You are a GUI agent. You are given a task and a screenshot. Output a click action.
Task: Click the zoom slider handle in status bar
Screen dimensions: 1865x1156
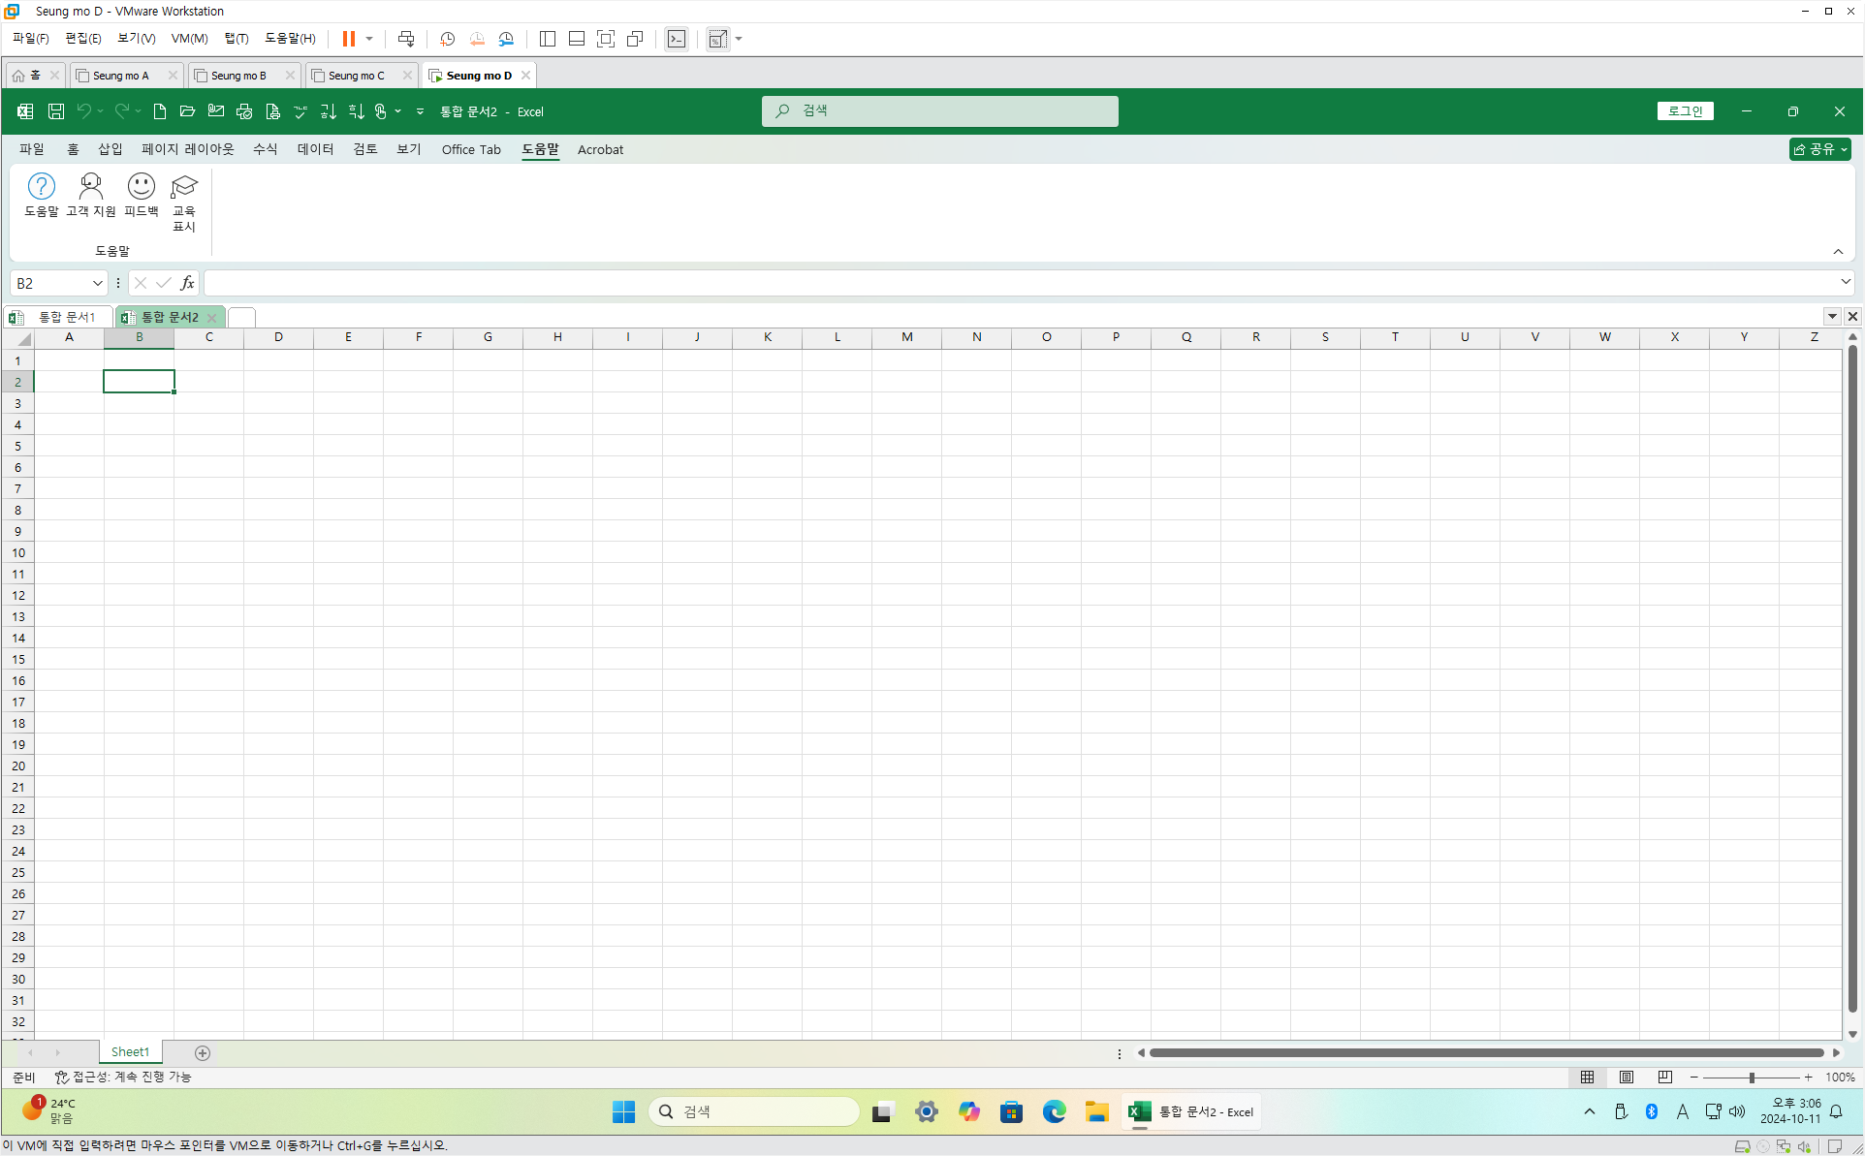pos(1752,1078)
